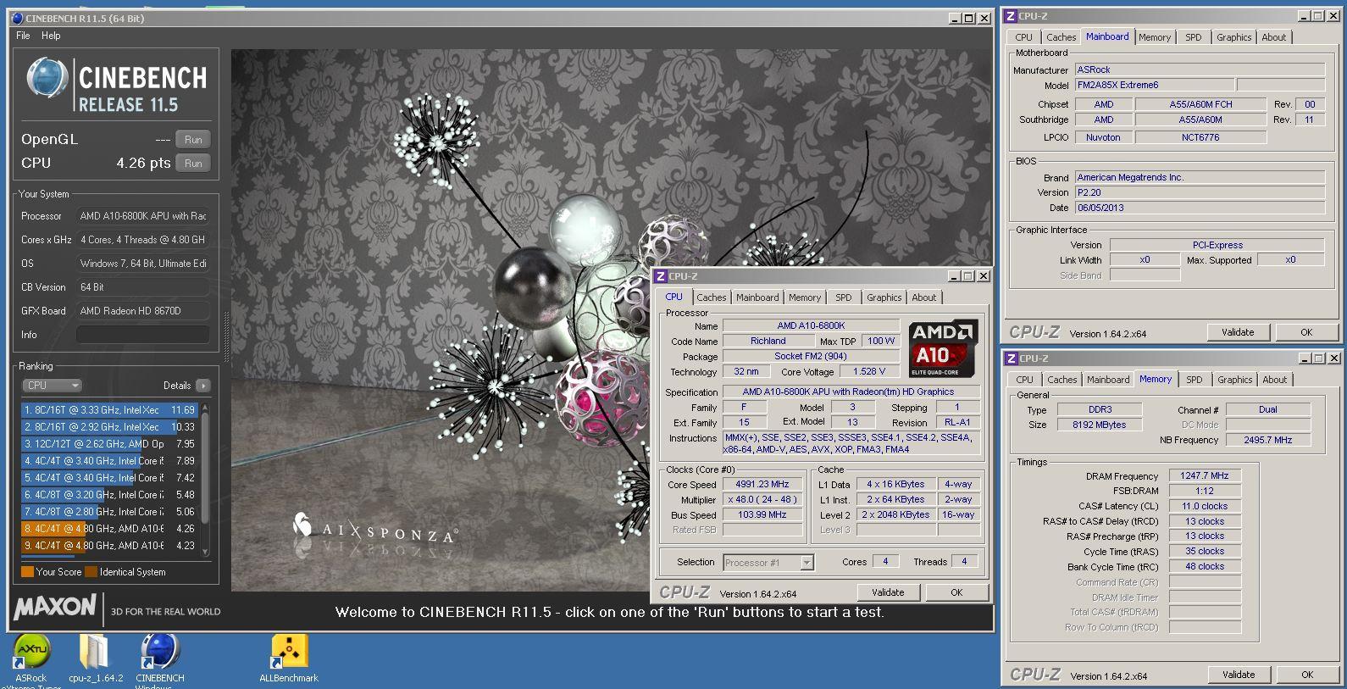
Task: Click DRAM Frequency value 1247.7 MHz
Action: tap(1205, 476)
